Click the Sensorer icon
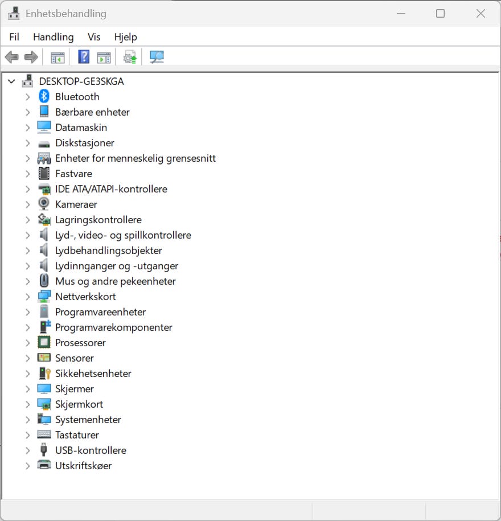 point(44,358)
